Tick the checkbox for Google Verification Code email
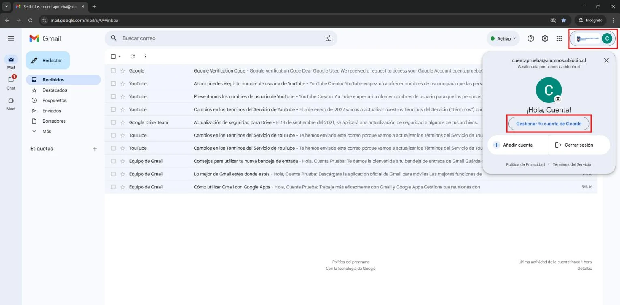 (x=113, y=71)
